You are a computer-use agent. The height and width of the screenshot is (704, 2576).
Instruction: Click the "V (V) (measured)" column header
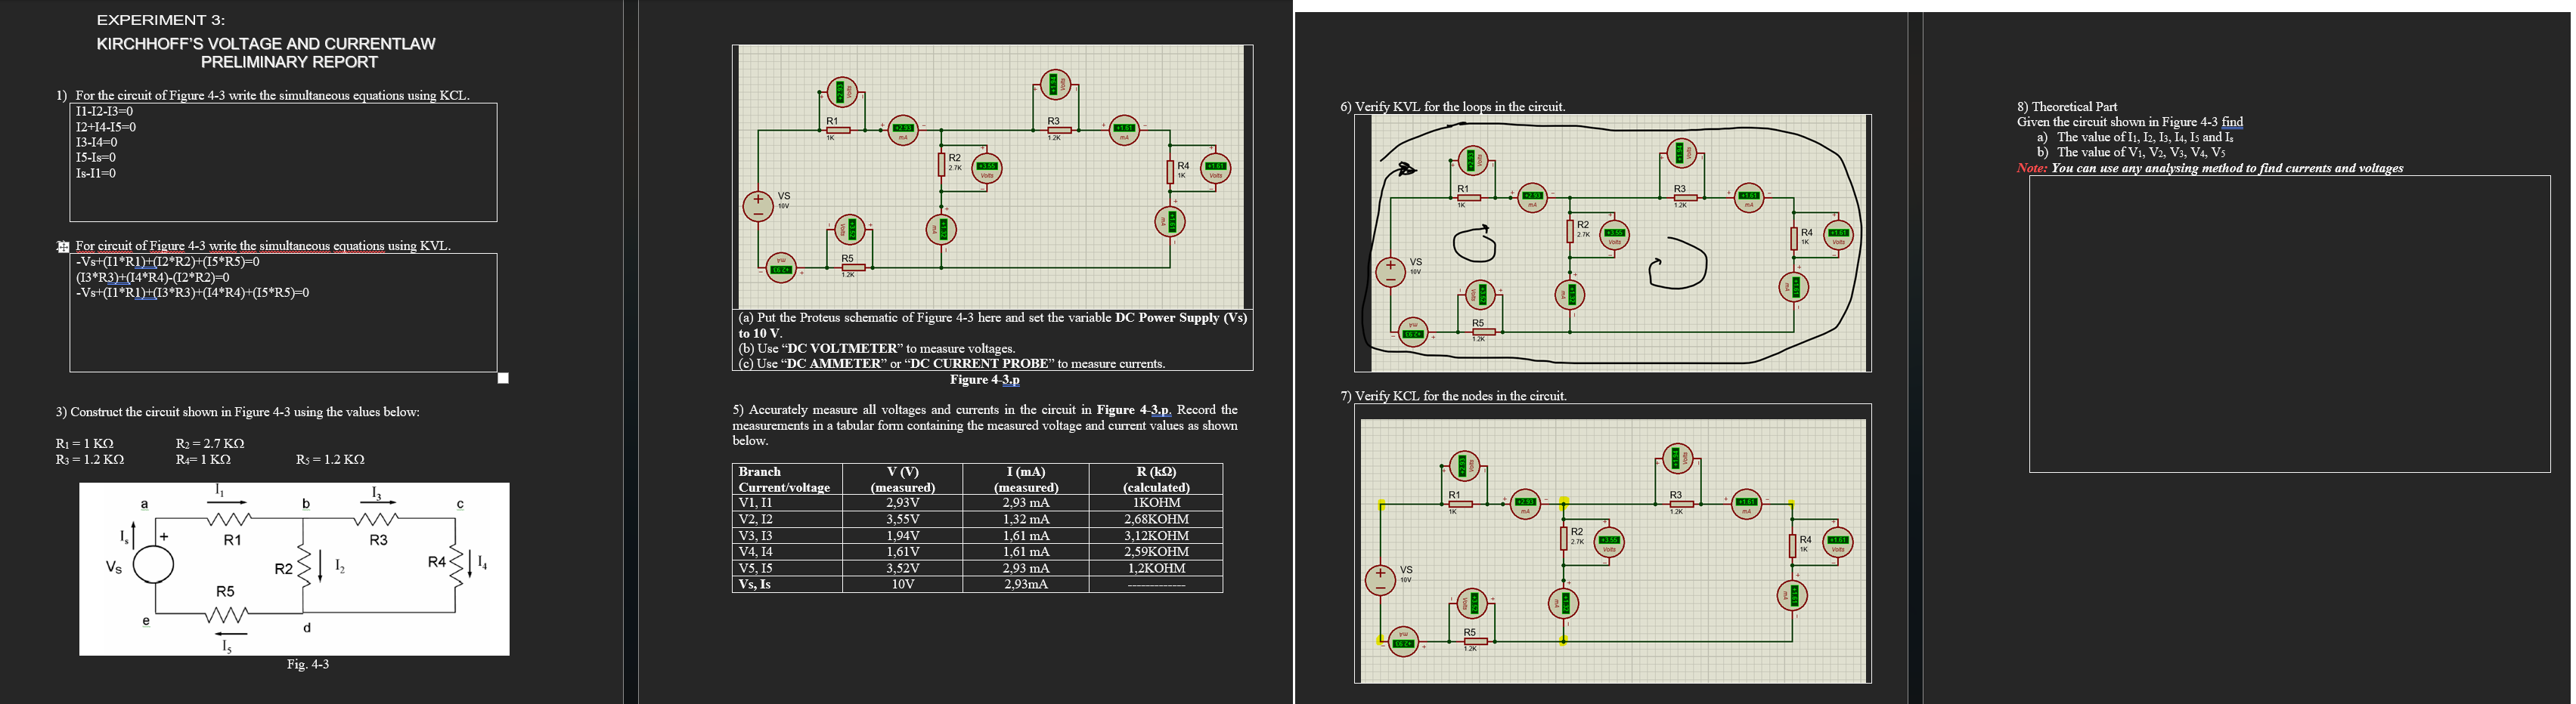click(x=903, y=480)
